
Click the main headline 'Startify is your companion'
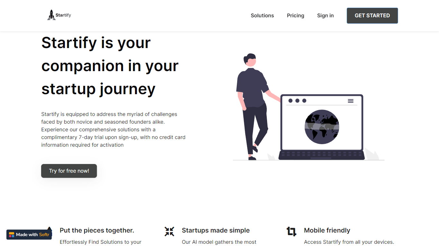coord(110,66)
